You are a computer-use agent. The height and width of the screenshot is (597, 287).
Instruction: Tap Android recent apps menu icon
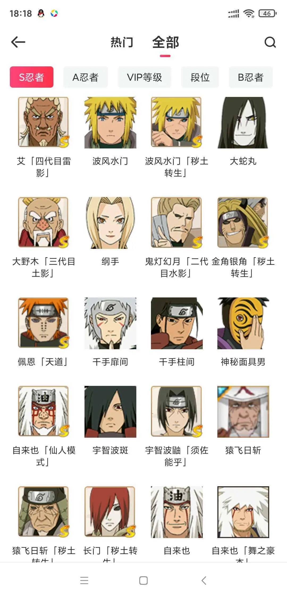[x=84, y=581]
